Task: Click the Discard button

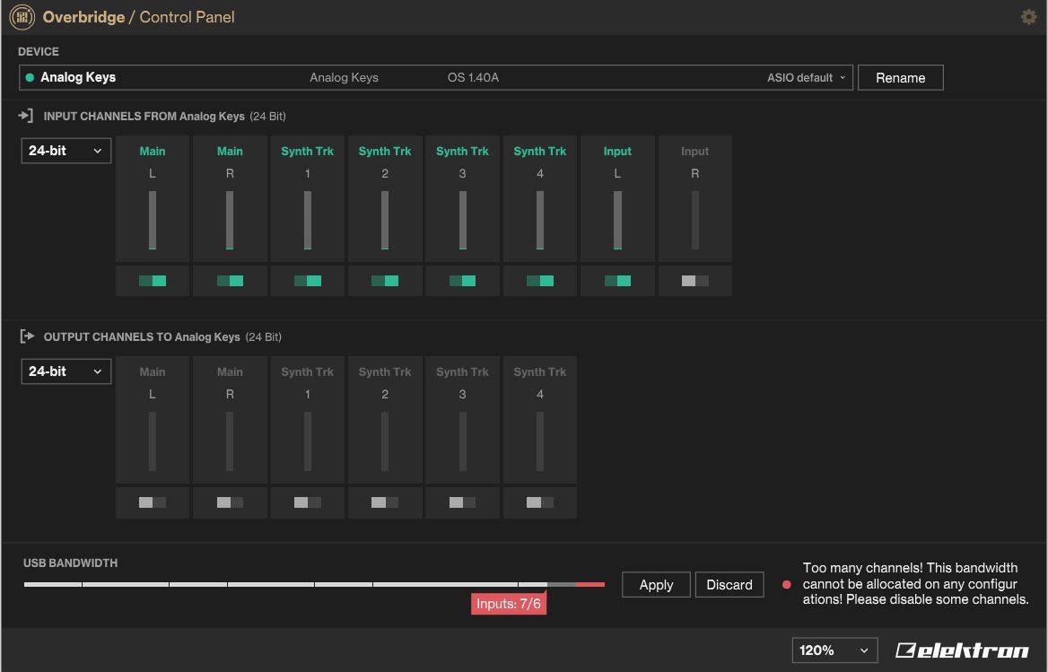Action: [729, 585]
